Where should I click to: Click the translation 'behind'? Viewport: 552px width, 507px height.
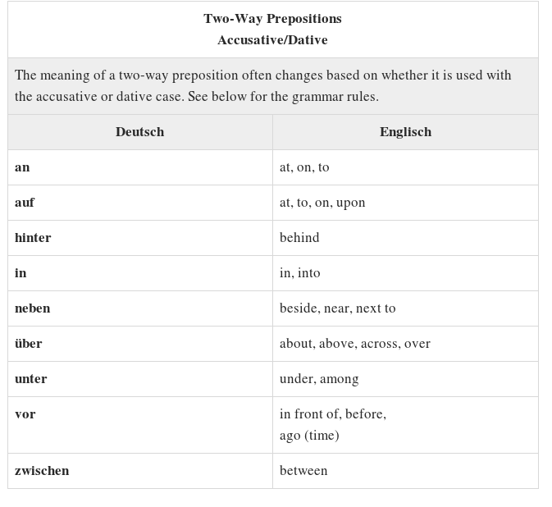(x=299, y=238)
